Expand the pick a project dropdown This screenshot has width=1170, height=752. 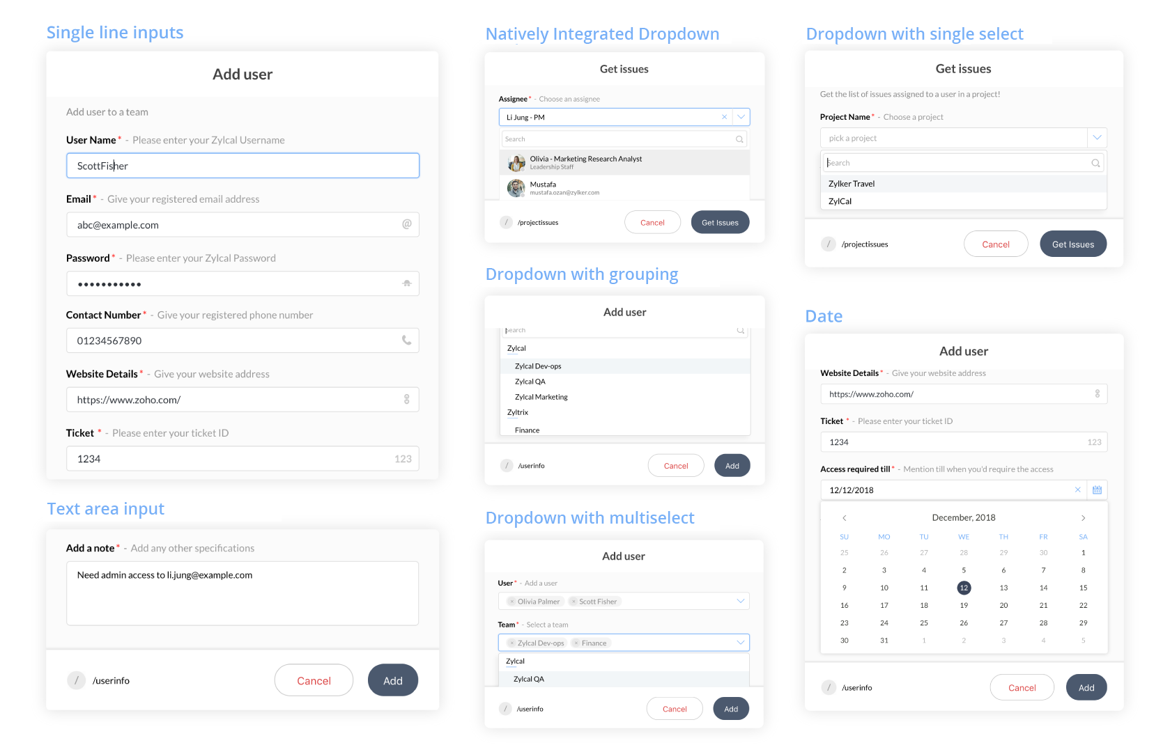(1098, 137)
